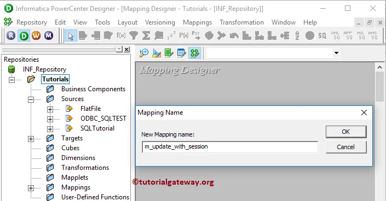Image resolution: width=386 pixels, height=201 pixels.
Task: Open the mapping list dropdown
Action: [336, 53]
